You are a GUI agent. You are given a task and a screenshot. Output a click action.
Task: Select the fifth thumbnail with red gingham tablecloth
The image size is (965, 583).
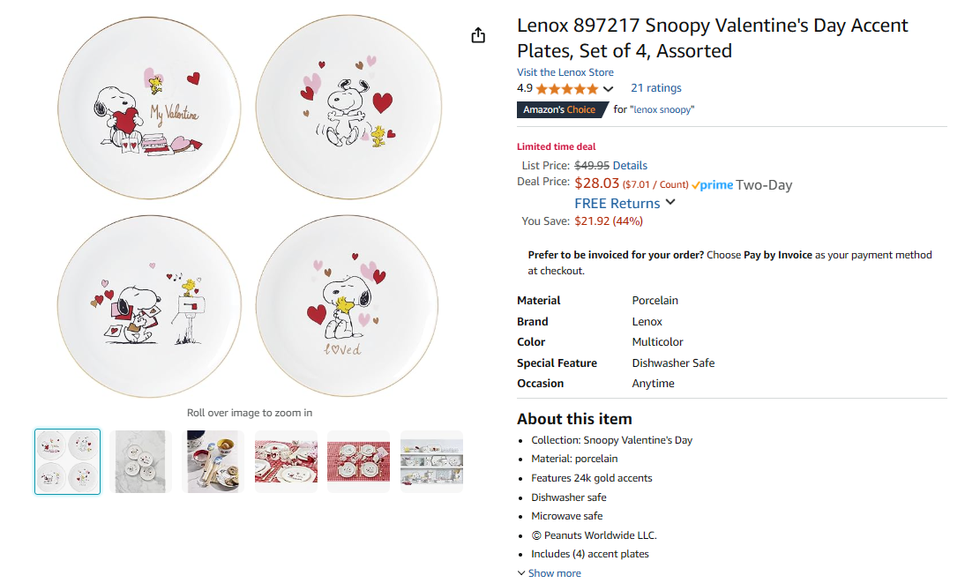pos(358,461)
